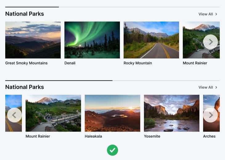Click the bottom carousel progress bar

(112, 81)
